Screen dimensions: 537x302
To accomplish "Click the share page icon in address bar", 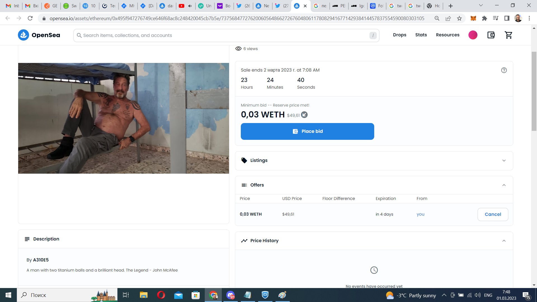I will point(448,18).
